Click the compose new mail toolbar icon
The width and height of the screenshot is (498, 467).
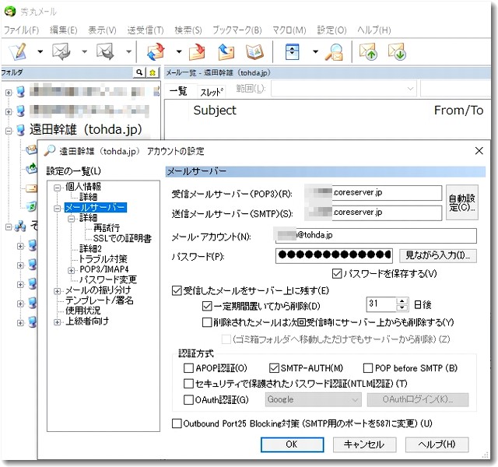coord(19,53)
